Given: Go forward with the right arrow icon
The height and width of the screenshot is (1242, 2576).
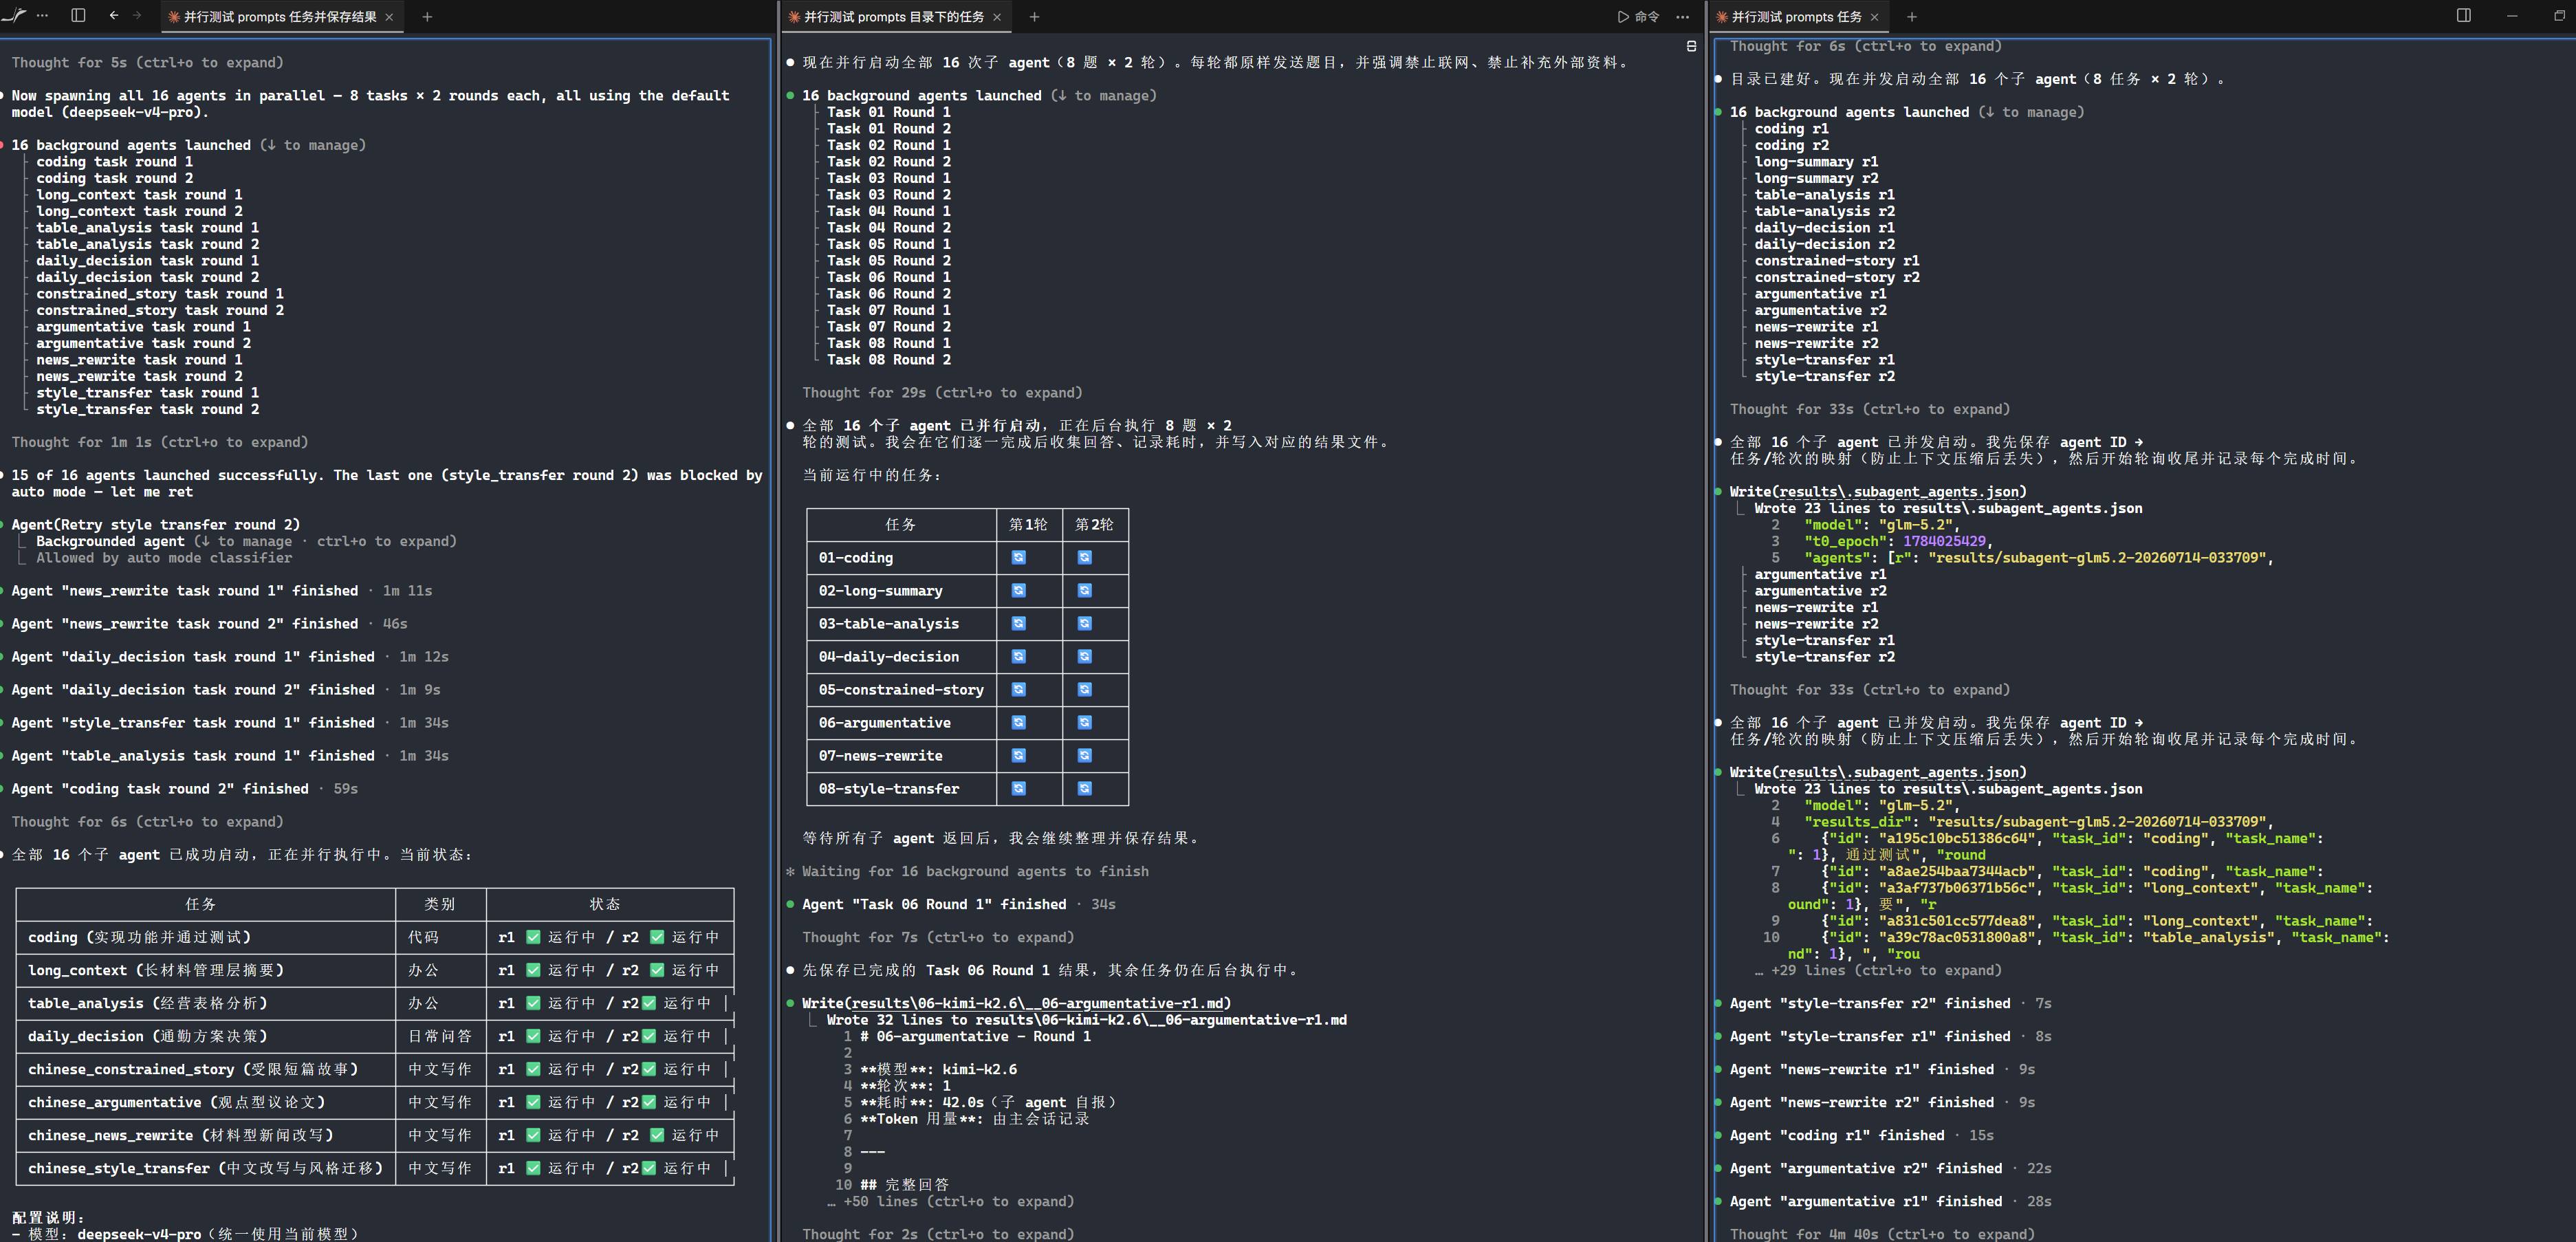Looking at the screenshot, I should (x=138, y=16).
